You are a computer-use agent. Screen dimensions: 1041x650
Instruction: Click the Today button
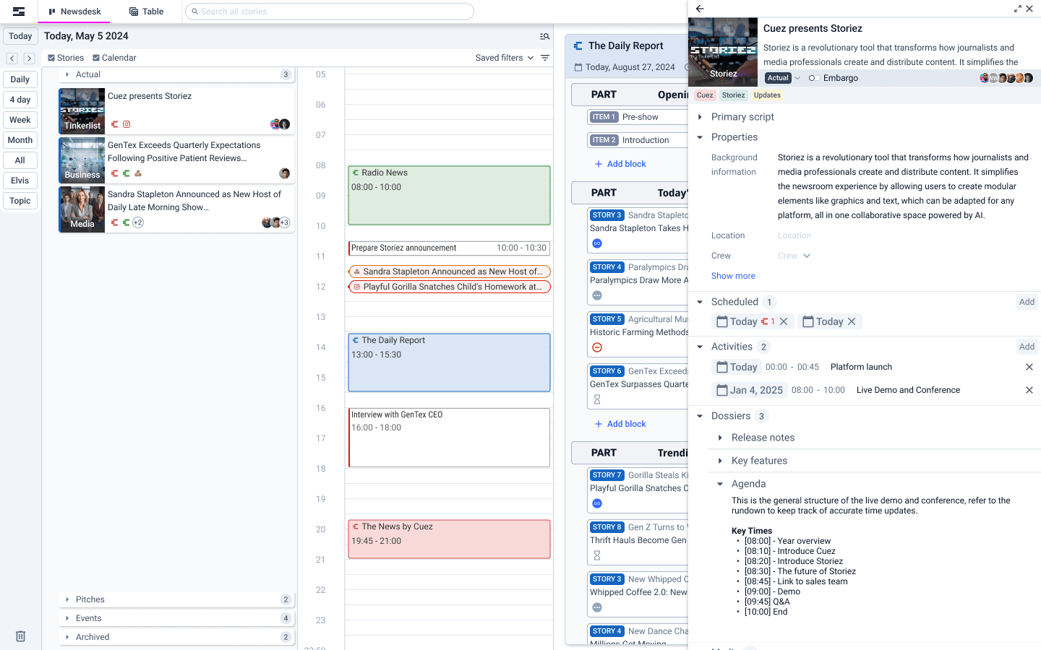pos(20,36)
